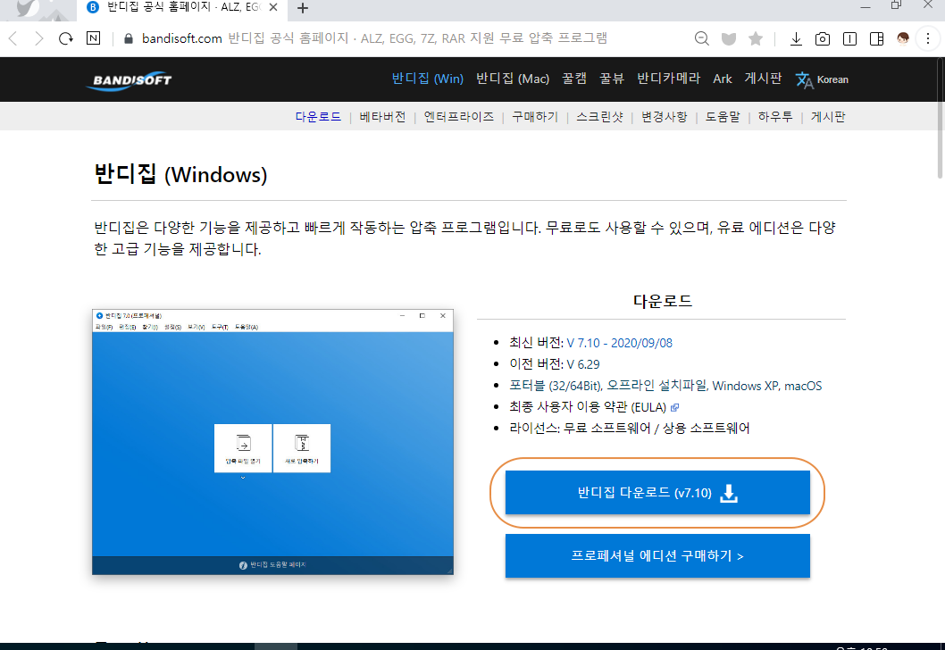Open the browser three-dot menu

928,39
